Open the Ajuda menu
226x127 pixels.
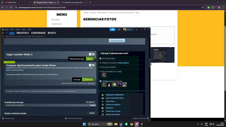pyautogui.click(x=29, y=30)
